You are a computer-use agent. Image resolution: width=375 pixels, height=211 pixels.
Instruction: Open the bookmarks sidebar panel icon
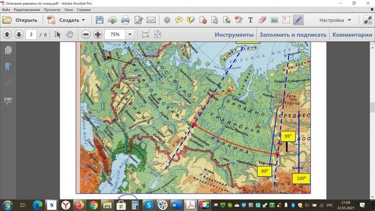[8, 66]
